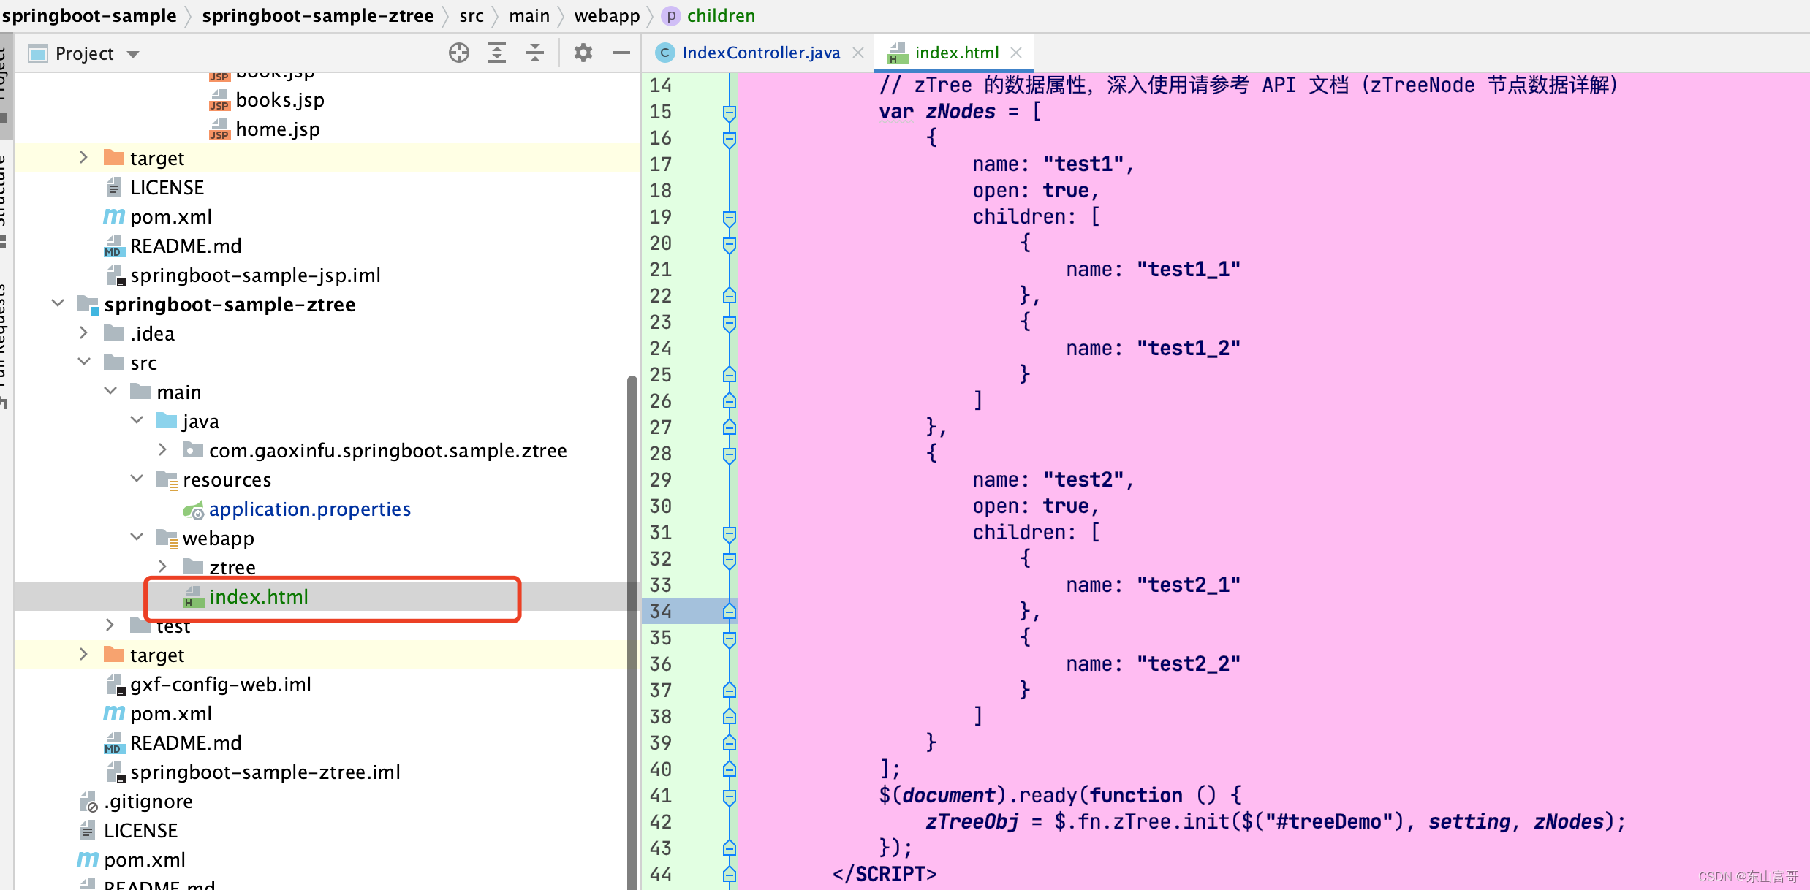1810x890 pixels.
Task: Select the .gitignore file
Action: (148, 802)
